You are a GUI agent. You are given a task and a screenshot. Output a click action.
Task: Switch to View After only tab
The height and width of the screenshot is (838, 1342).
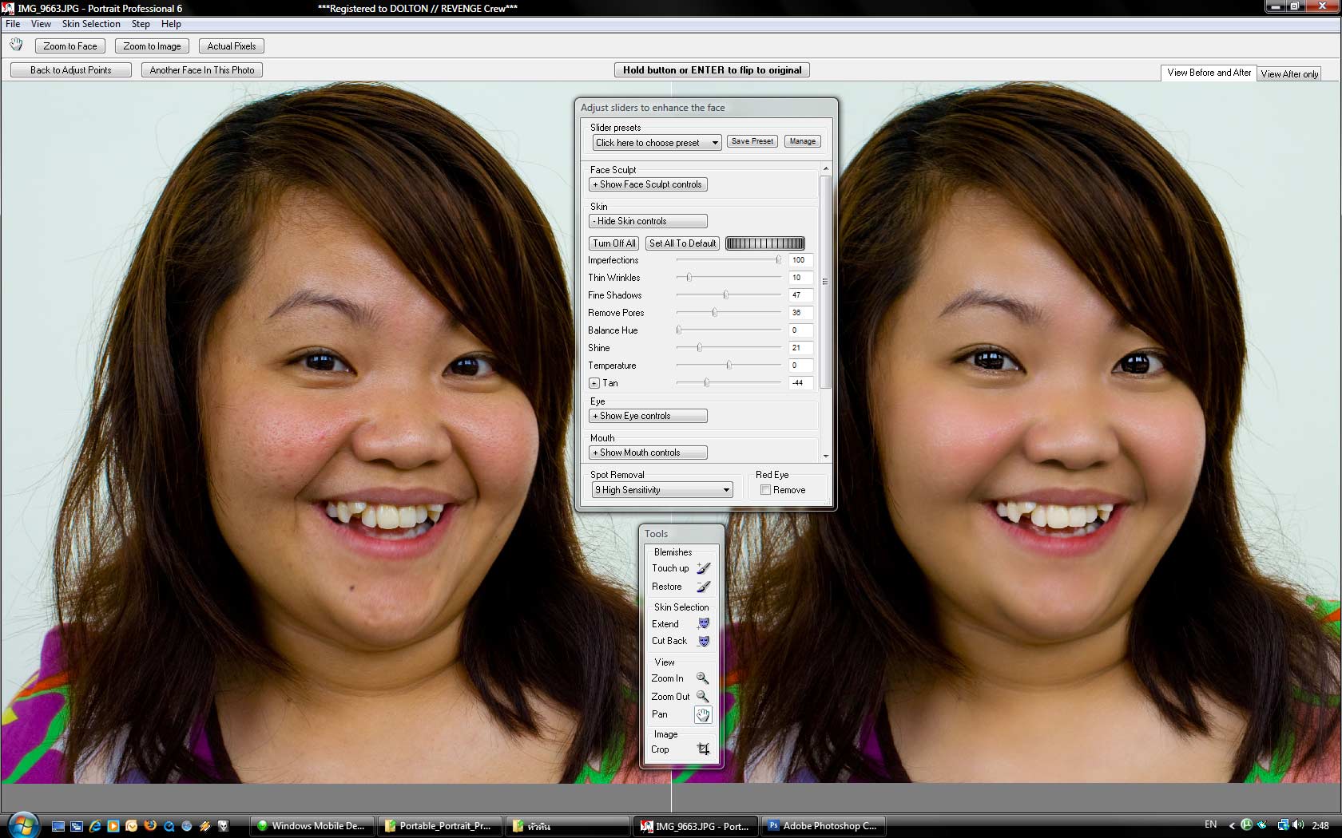click(1288, 74)
